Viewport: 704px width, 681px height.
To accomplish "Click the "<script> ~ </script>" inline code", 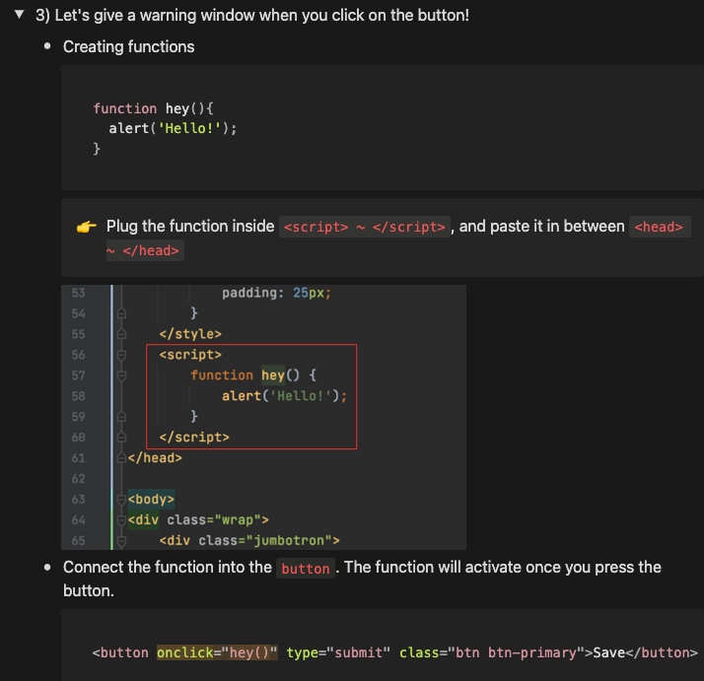I will coord(364,227).
